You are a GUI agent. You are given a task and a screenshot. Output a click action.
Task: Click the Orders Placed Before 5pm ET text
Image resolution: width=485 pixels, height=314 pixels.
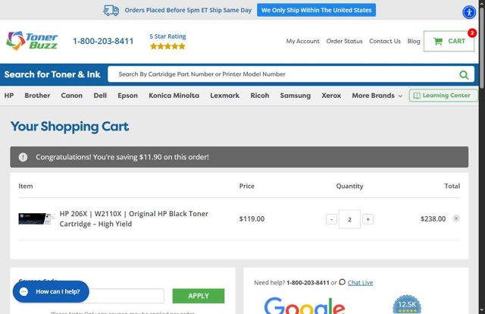pos(188,10)
